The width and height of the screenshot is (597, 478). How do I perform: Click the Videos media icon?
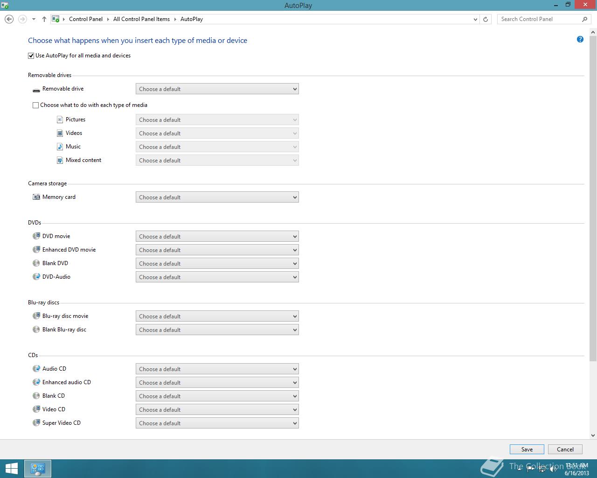[60, 133]
